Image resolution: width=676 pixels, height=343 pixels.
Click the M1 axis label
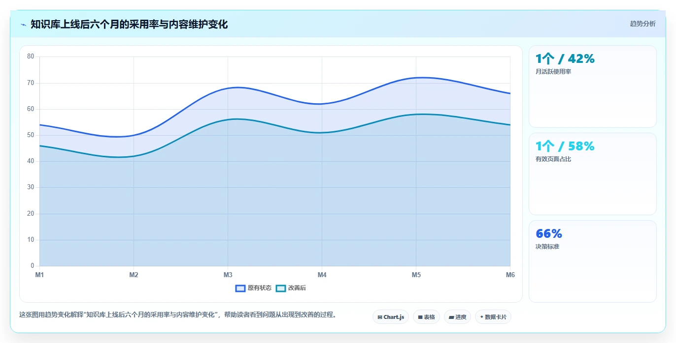click(39, 275)
